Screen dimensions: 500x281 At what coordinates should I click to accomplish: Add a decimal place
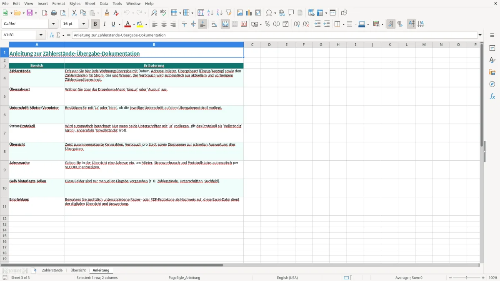[x=297, y=24]
